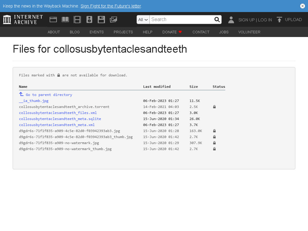Click lock icon for no-watermark_thumb.jpg row

click(214, 149)
